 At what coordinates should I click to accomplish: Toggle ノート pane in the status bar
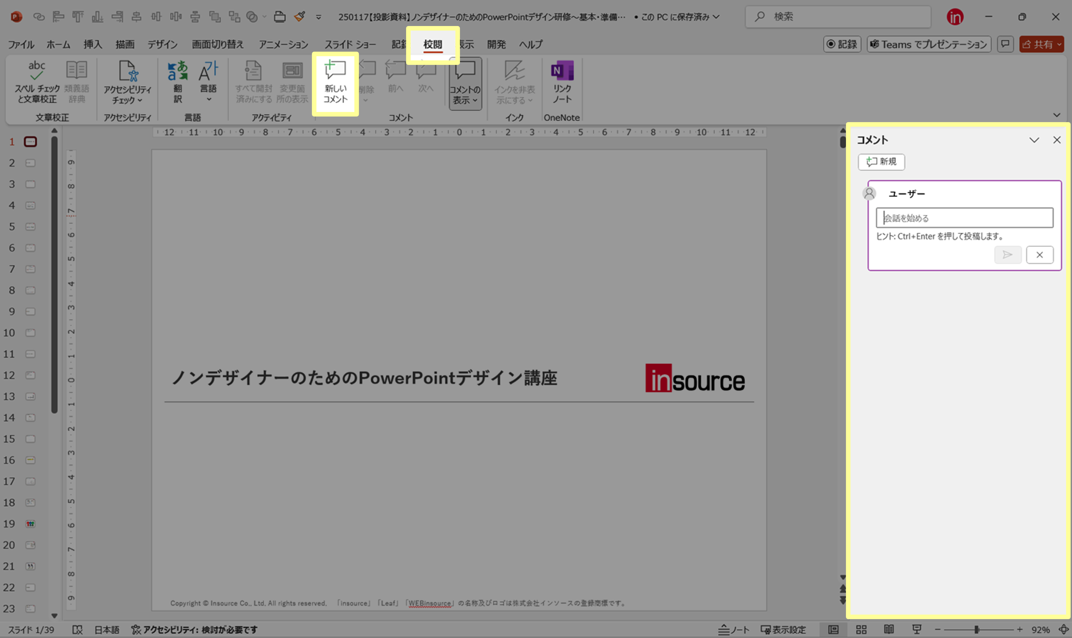(734, 630)
